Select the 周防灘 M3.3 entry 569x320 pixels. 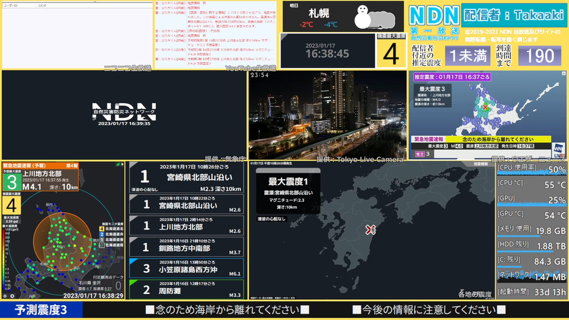[187, 289]
